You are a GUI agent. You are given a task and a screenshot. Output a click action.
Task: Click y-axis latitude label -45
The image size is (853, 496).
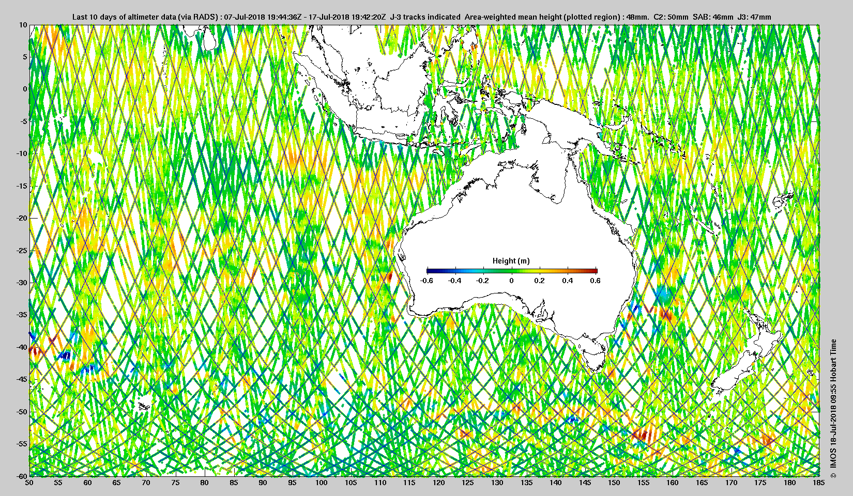[22, 379]
